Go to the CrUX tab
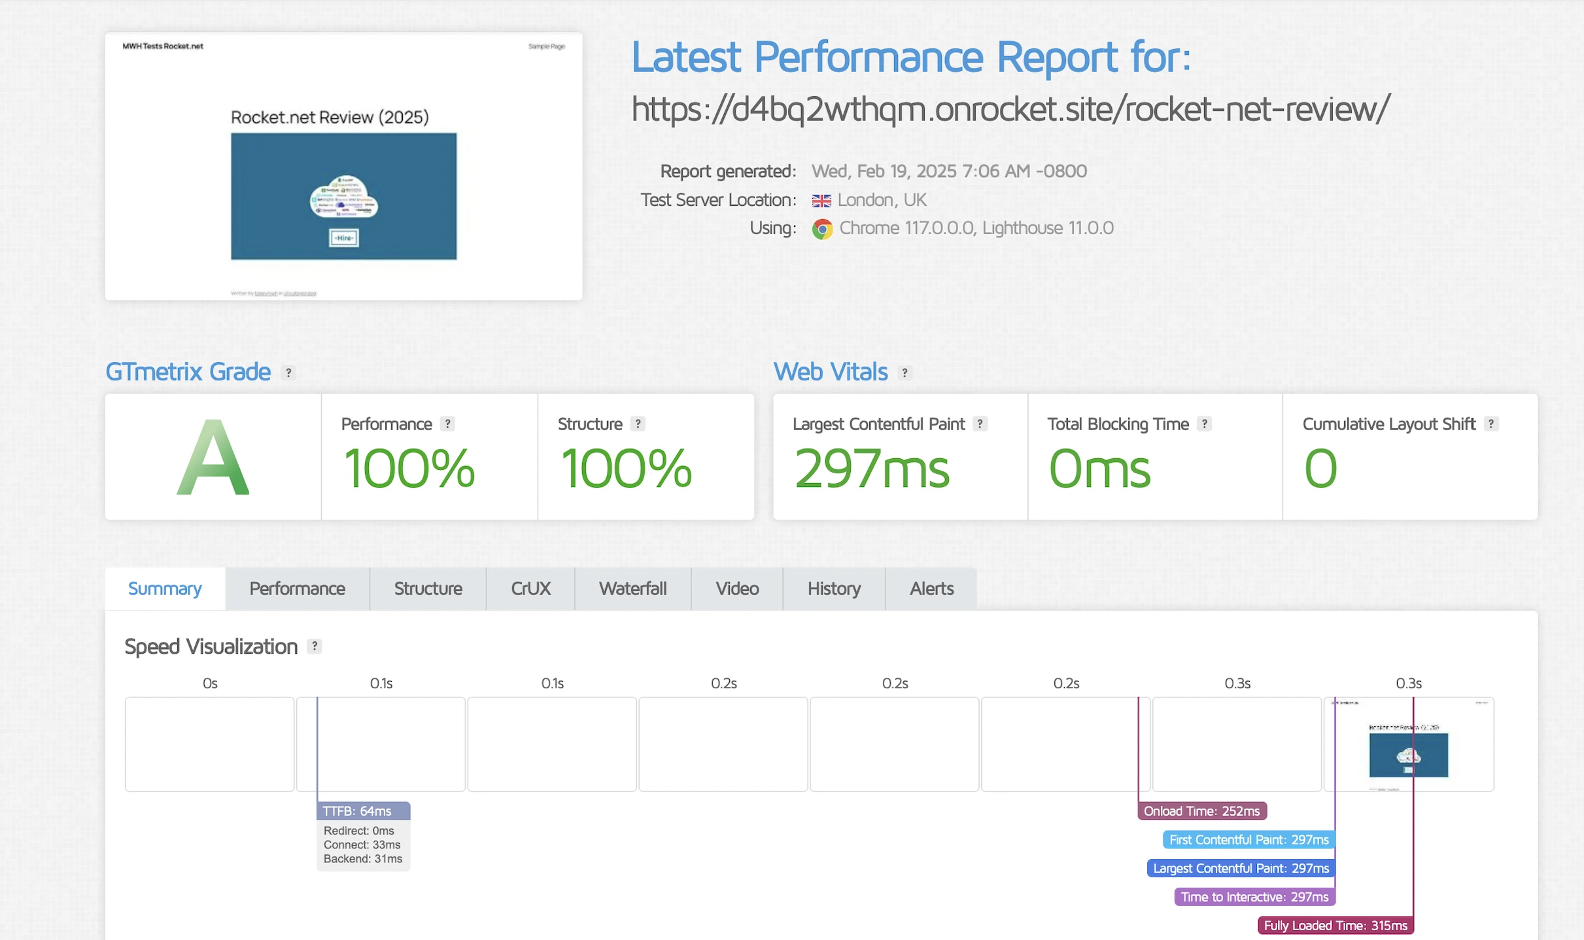The width and height of the screenshot is (1584, 940). click(x=530, y=588)
